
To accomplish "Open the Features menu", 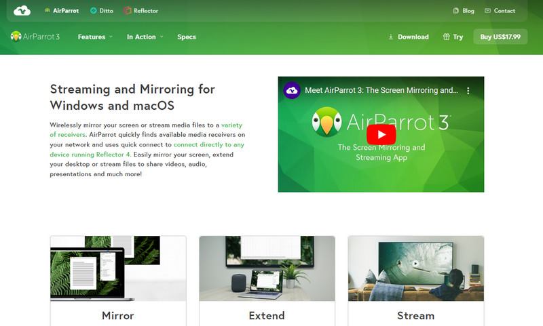I will 92,37.
